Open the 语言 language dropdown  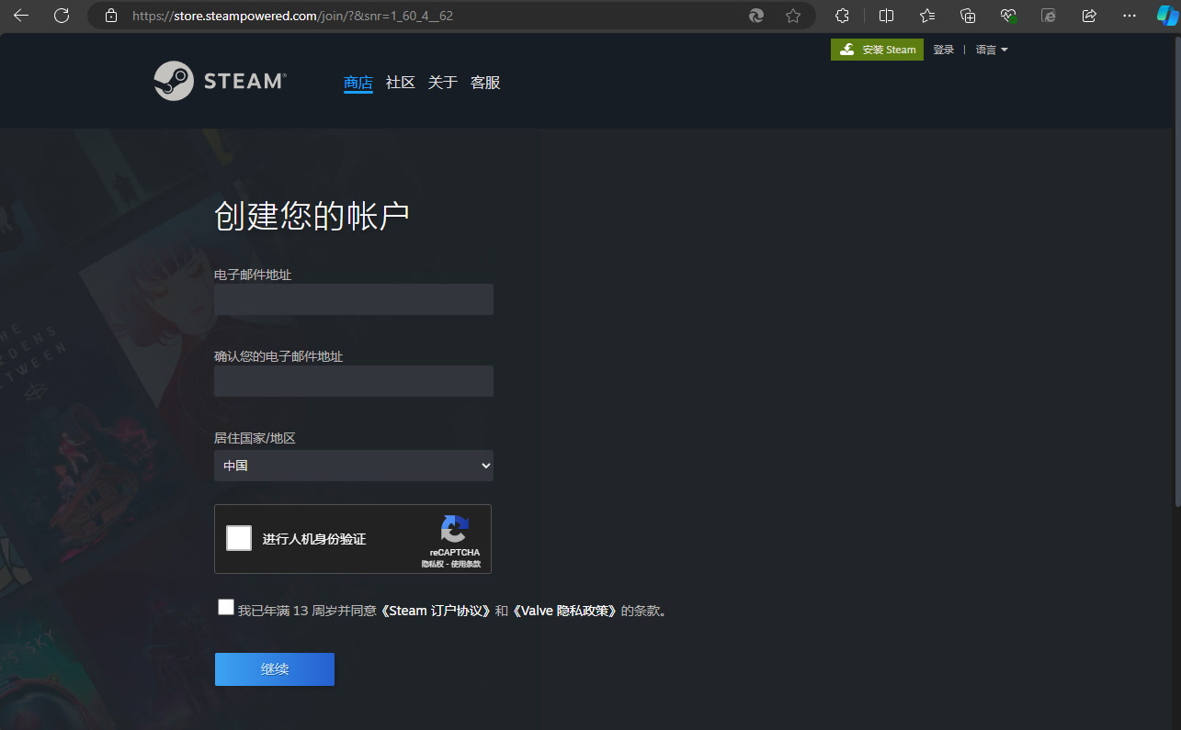click(992, 50)
